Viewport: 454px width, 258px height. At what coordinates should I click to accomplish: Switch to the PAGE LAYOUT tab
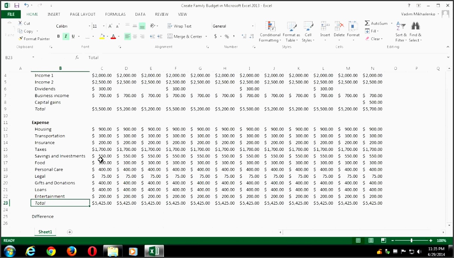(x=83, y=14)
